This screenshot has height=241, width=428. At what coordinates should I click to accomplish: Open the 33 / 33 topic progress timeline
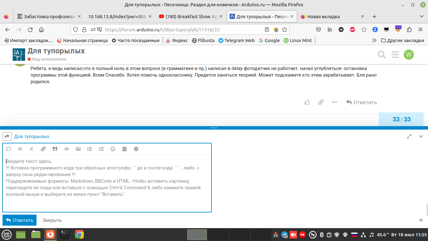tap(402, 119)
